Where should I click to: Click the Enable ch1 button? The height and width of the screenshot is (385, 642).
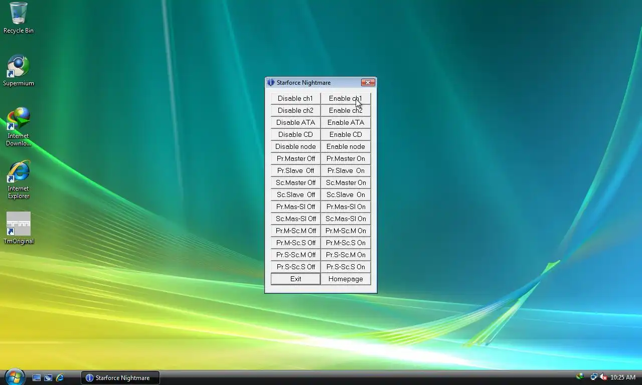[x=346, y=98]
